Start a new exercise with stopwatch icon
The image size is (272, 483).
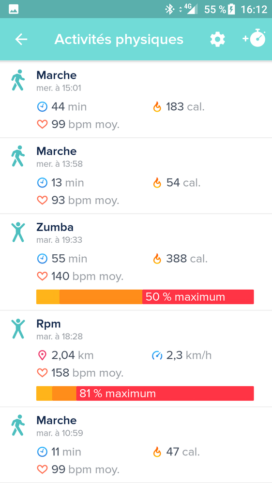[254, 38]
